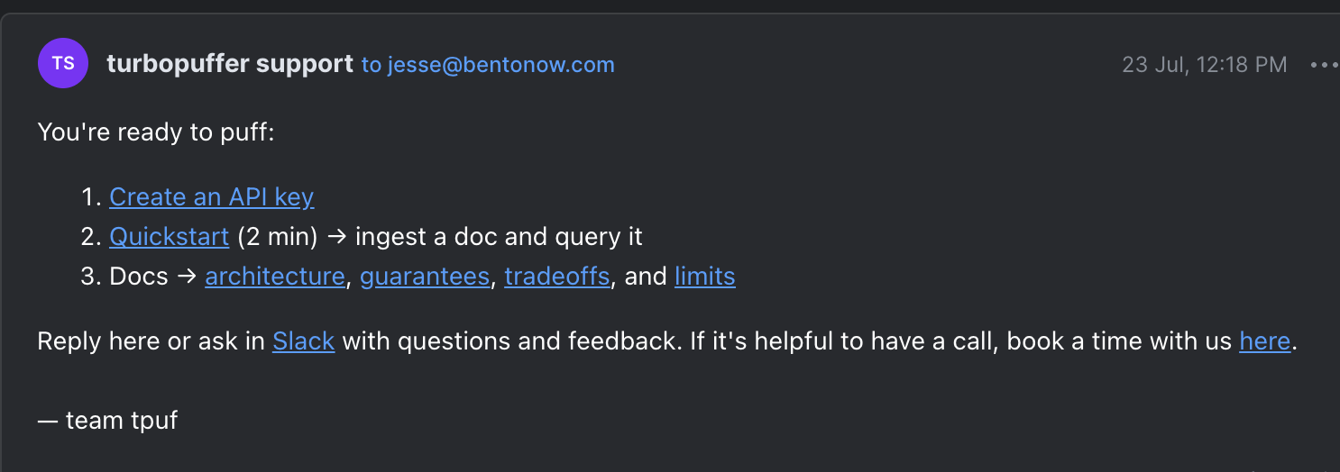Open the tradeoffs docs link

pos(557,276)
